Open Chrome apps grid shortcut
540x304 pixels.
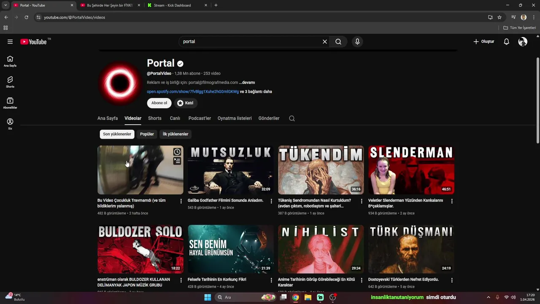click(5, 28)
